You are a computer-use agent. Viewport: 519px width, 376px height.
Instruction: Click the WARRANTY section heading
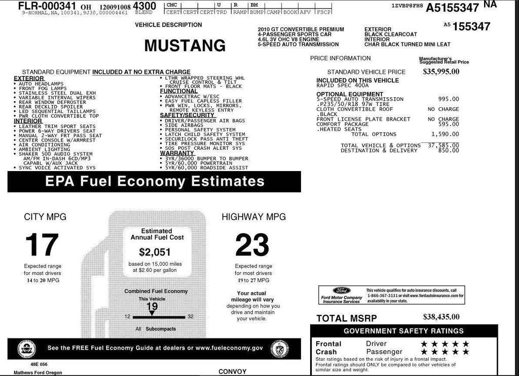177,153
